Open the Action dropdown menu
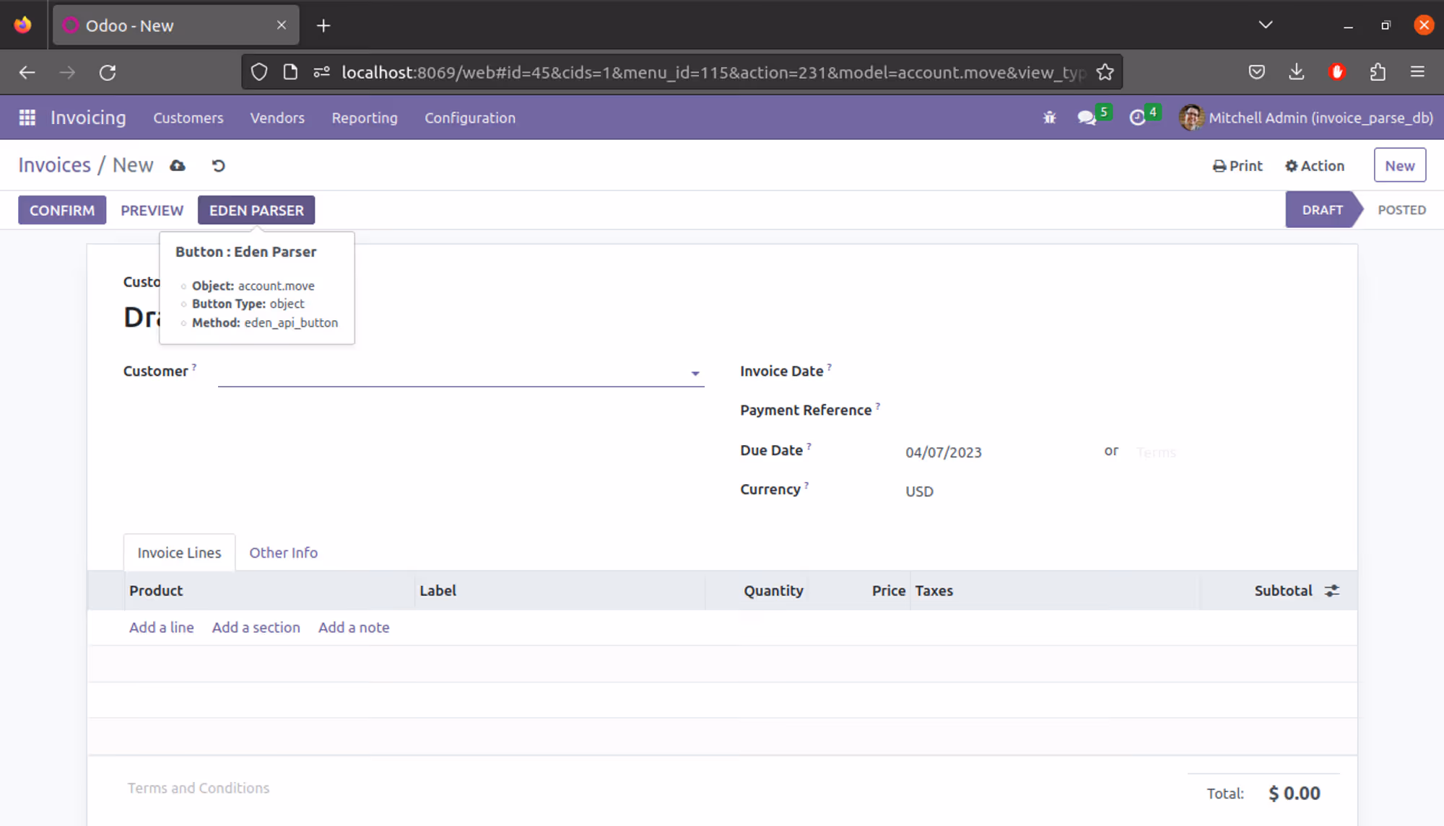This screenshot has width=1444, height=826. (x=1315, y=166)
